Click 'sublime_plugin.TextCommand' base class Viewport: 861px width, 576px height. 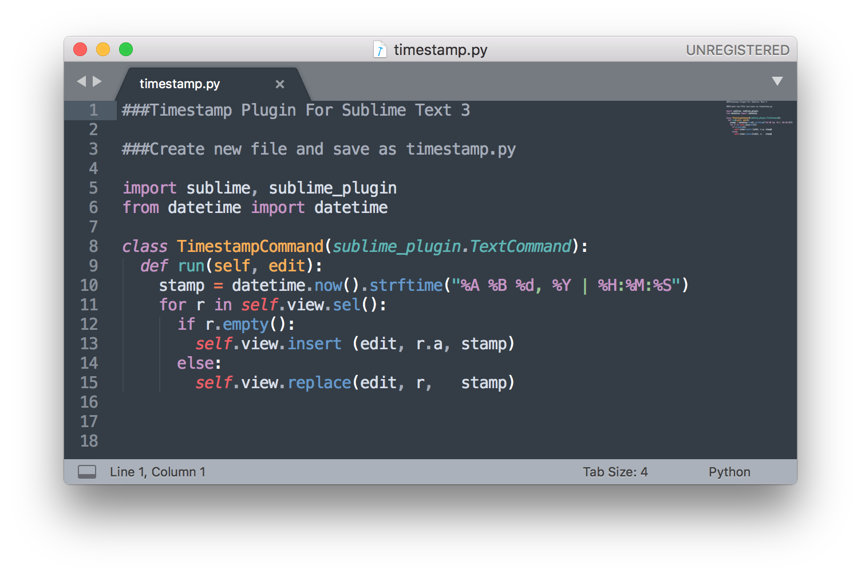click(452, 246)
